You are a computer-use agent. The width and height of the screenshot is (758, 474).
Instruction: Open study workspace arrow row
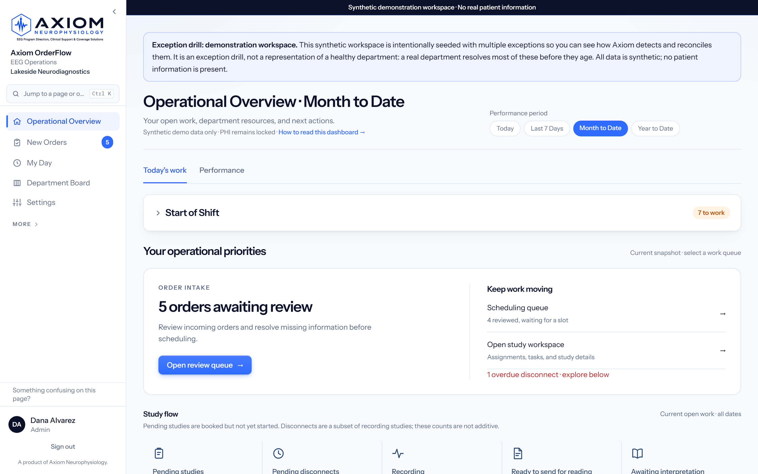point(606,350)
